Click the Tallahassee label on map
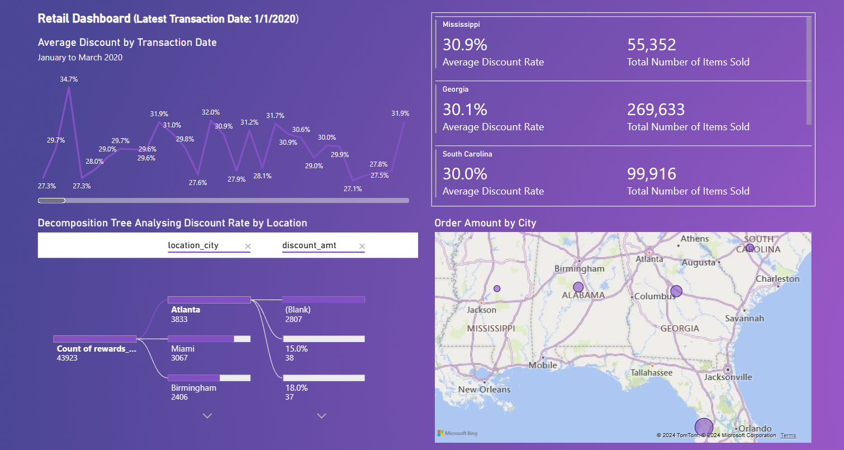 [x=652, y=372]
